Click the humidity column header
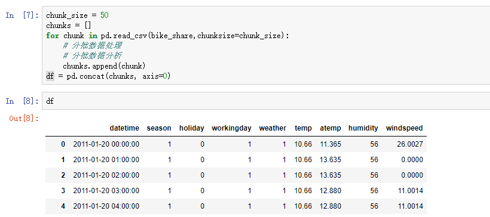The image size is (490, 217). pos(363,128)
